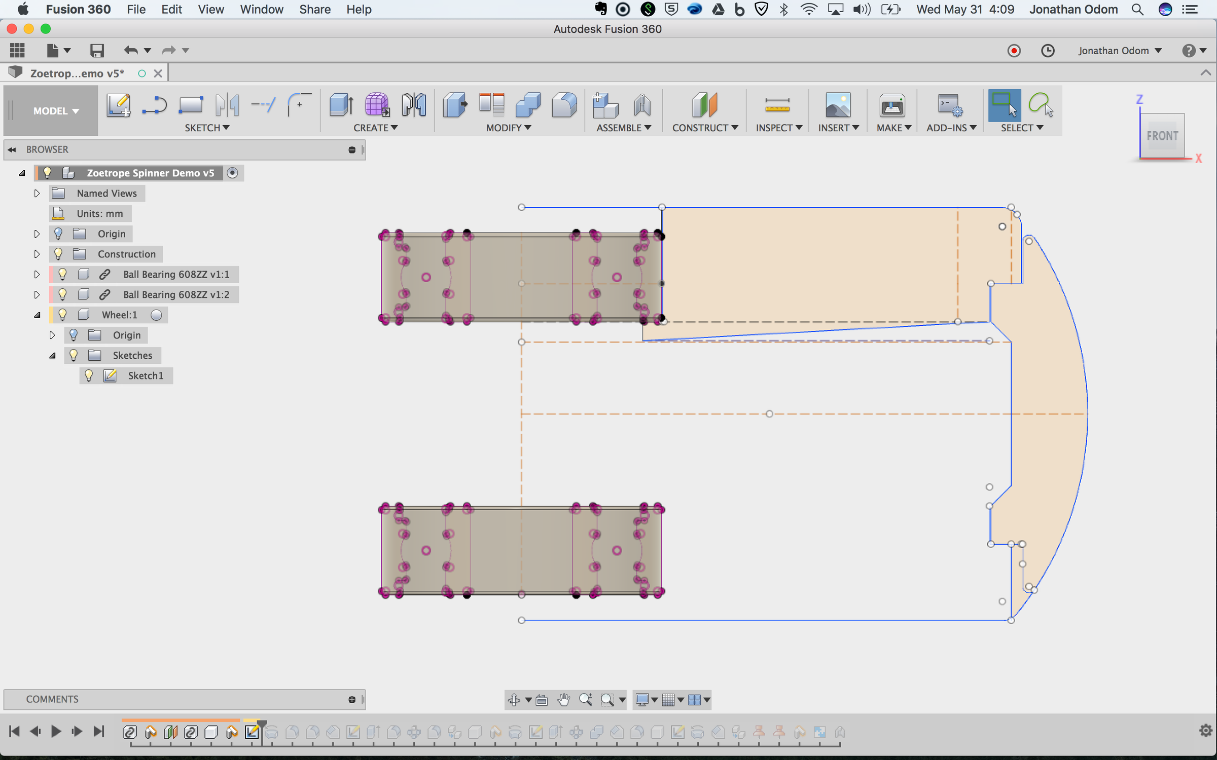Image resolution: width=1217 pixels, height=760 pixels.
Task: Open the View menu
Action: click(x=210, y=9)
